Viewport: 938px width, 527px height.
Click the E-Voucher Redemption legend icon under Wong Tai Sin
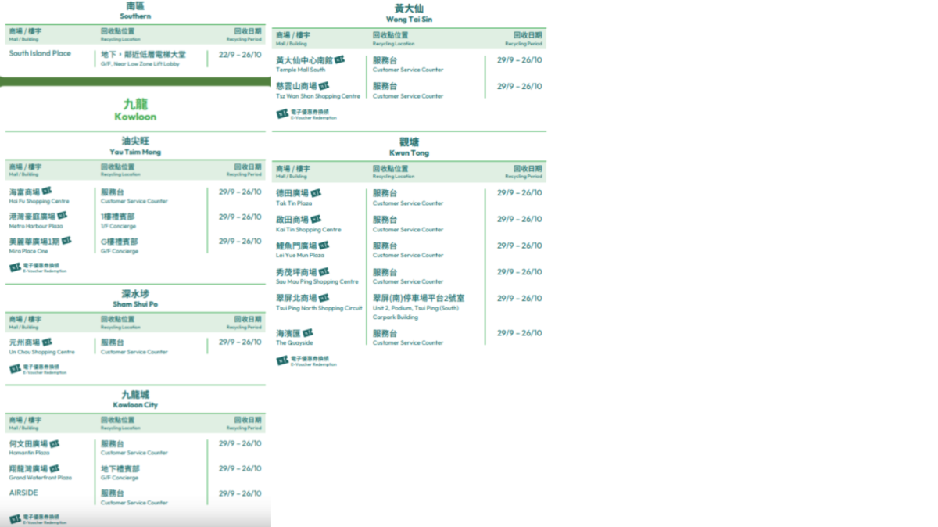pyautogui.click(x=282, y=114)
